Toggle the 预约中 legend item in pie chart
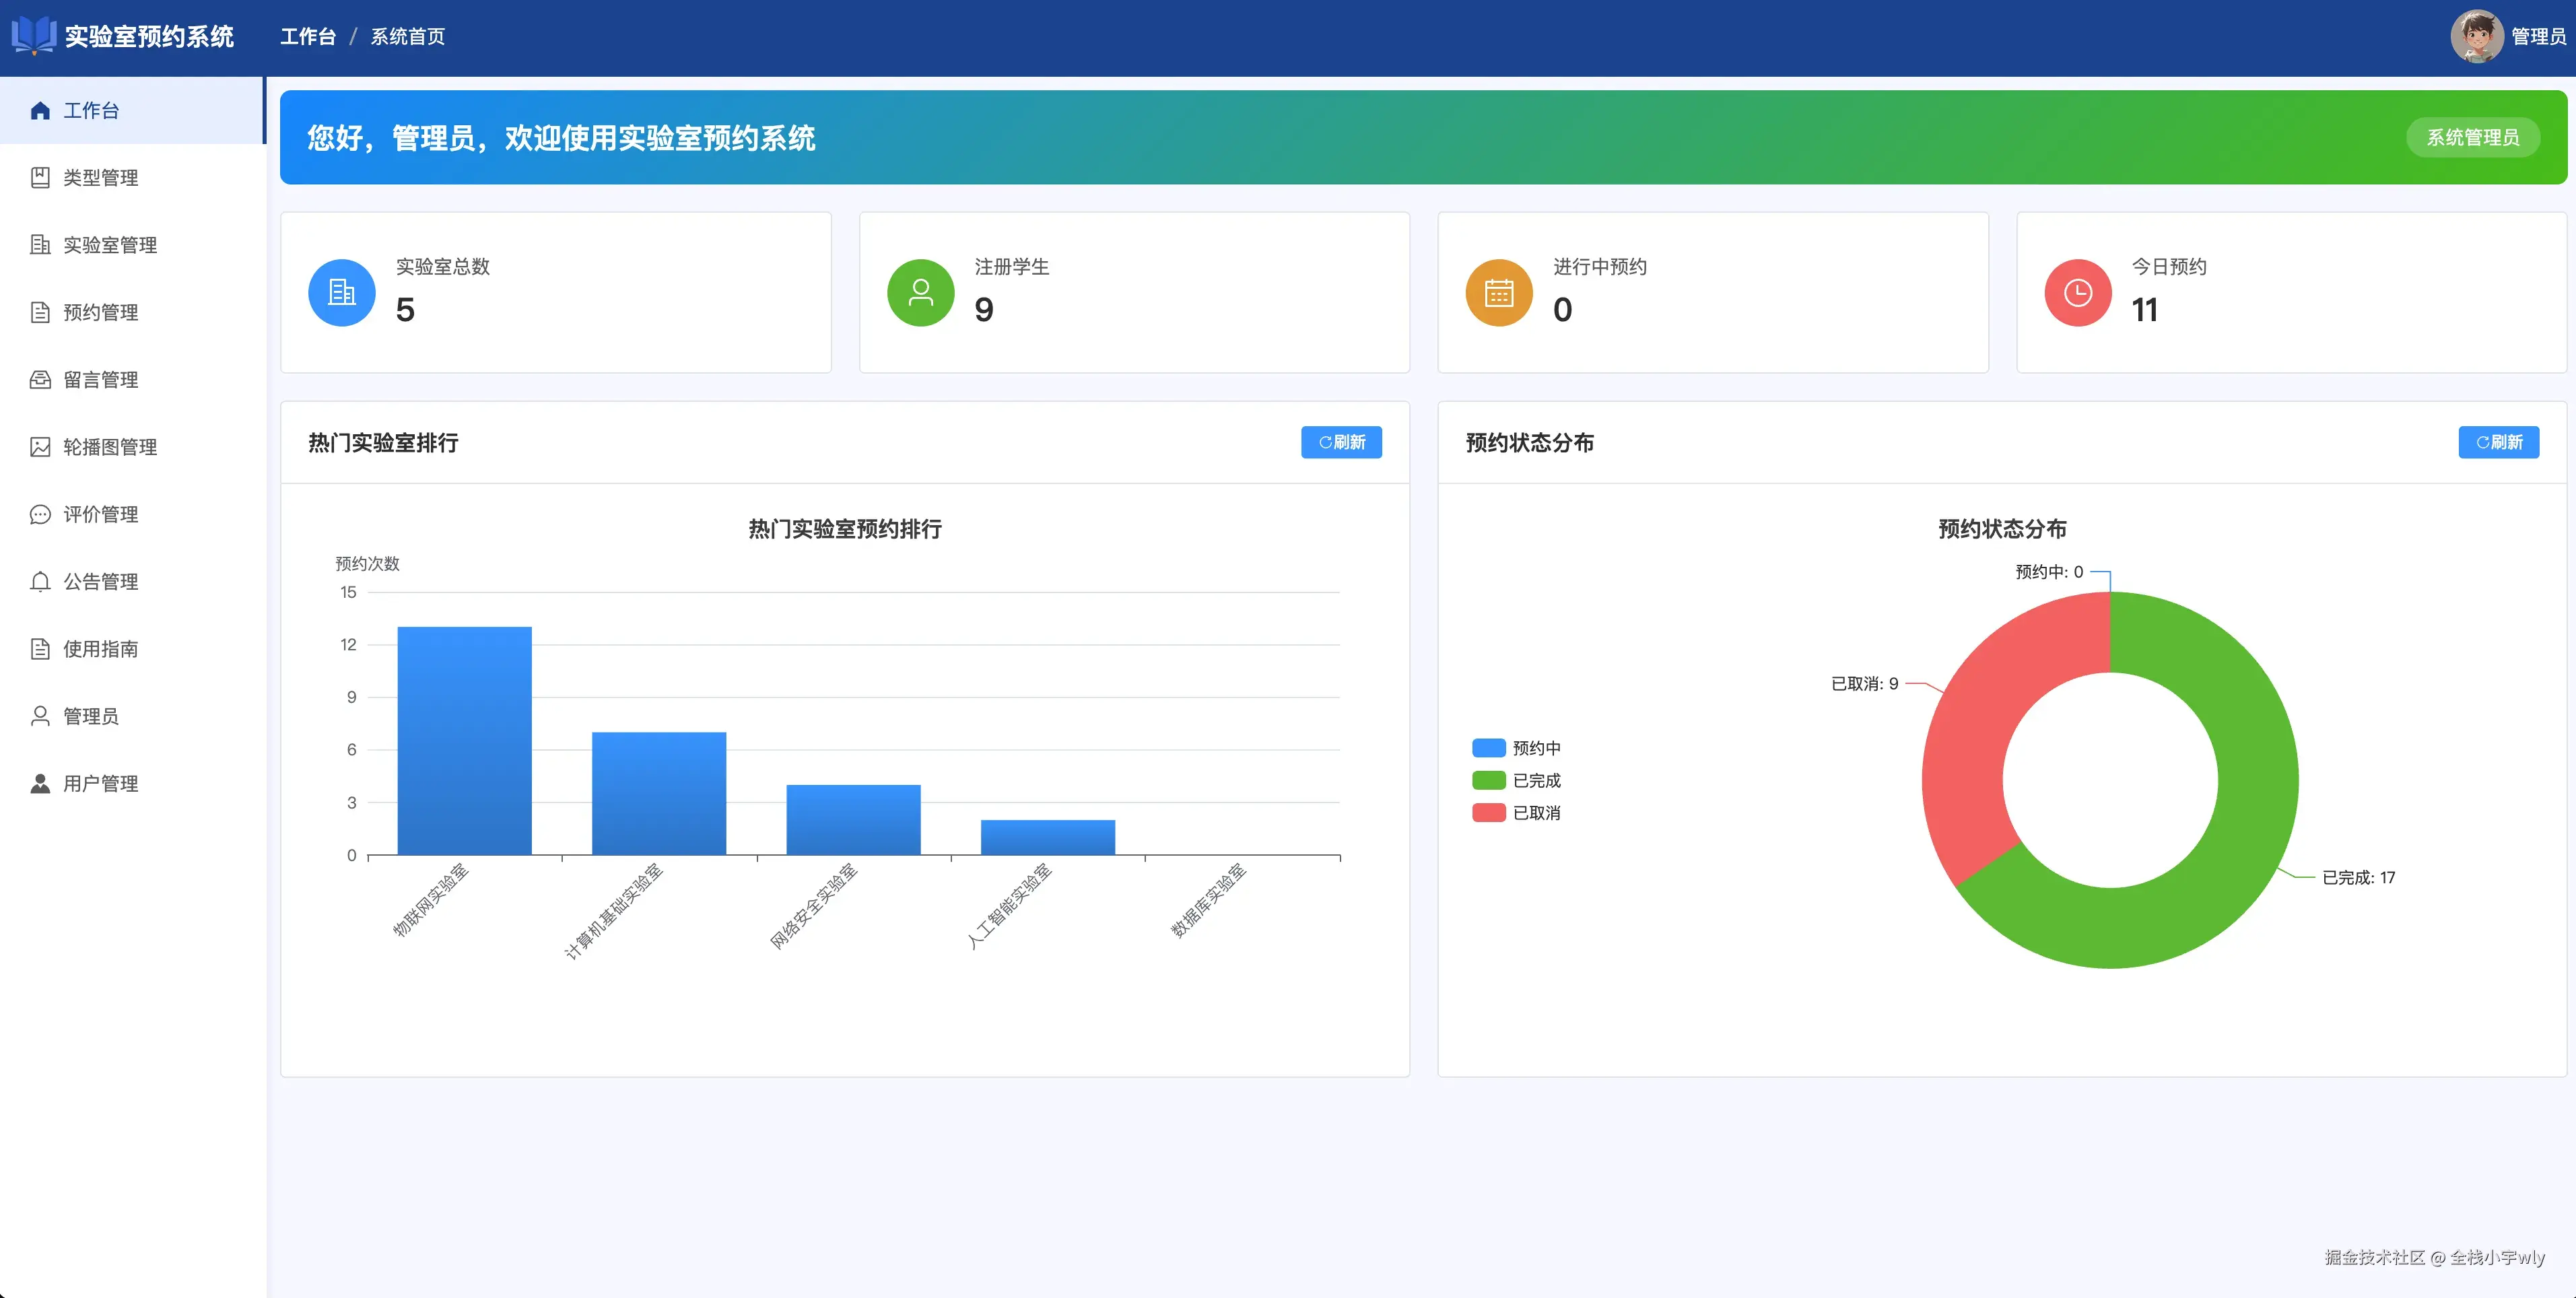 1516,748
